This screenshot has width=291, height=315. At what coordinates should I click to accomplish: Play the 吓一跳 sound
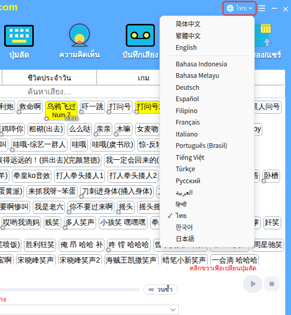pyautogui.click(x=92, y=107)
